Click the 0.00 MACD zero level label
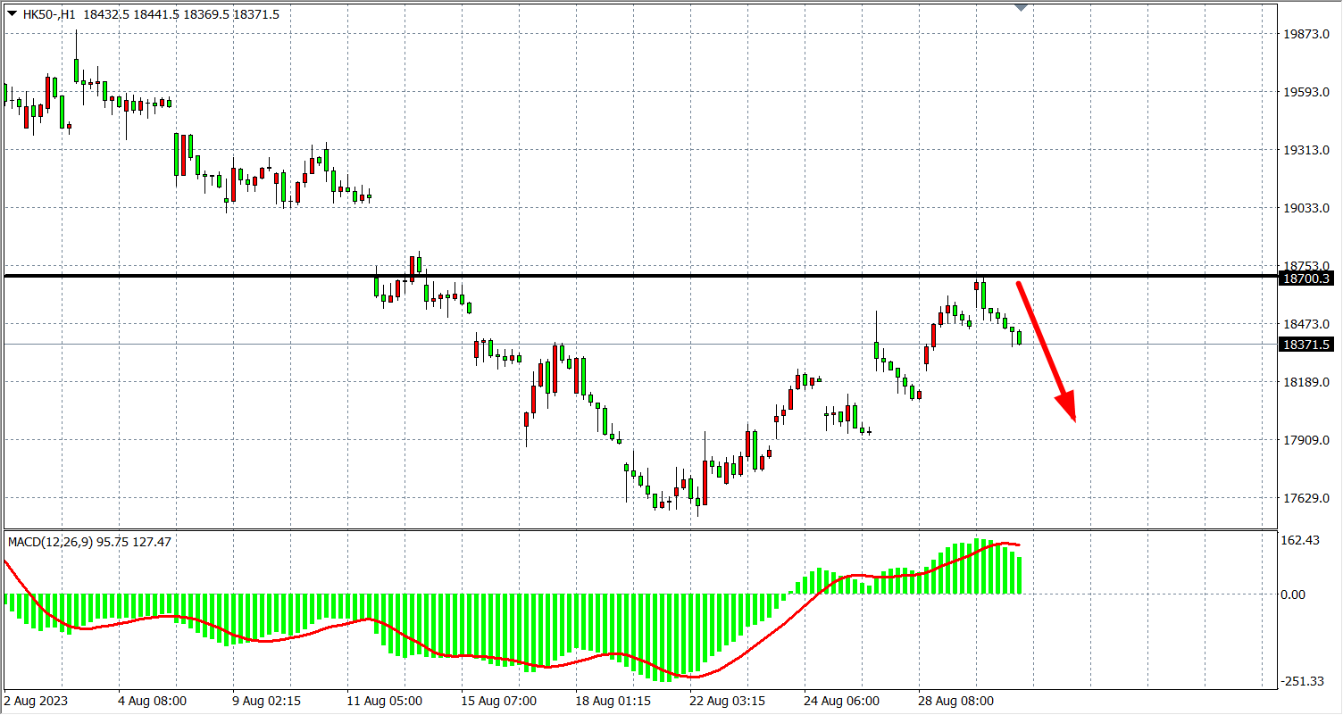The height and width of the screenshot is (715, 1343). click(1294, 594)
